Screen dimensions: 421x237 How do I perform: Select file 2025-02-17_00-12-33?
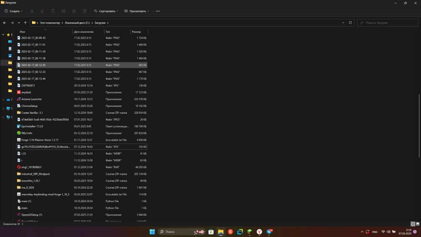pos(82,72)
